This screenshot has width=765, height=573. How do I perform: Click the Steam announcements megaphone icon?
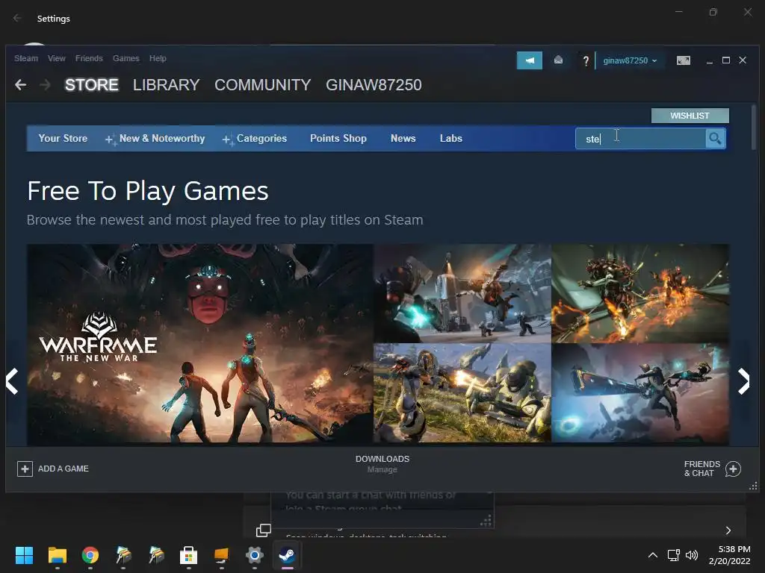[x=530, y=60]
